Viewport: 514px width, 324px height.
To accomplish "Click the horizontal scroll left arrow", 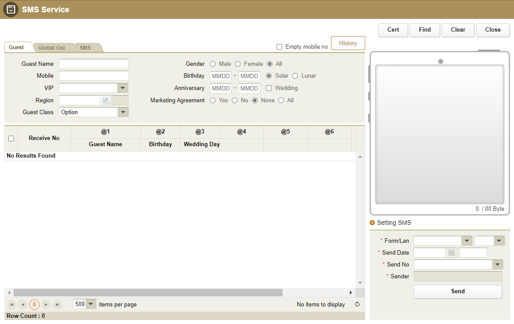I will pyautogui.click(x=9, y=292).
